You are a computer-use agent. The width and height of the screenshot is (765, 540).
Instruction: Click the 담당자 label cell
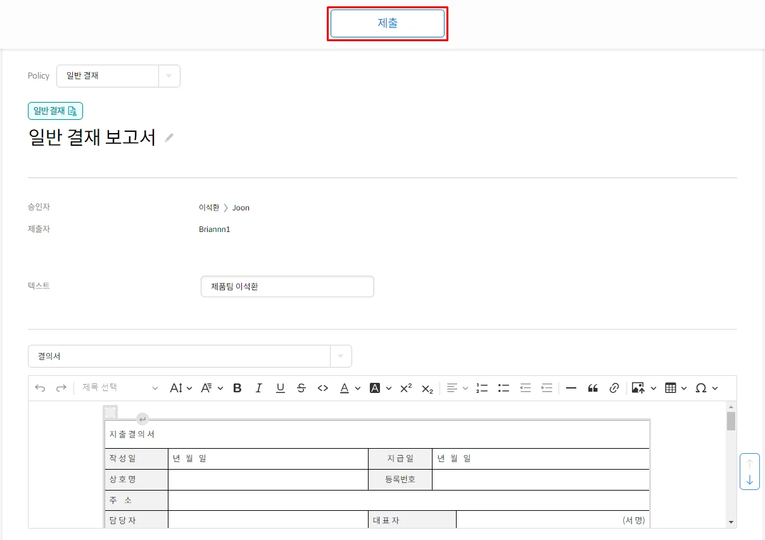pyautogui.click(x=136, y=520)
